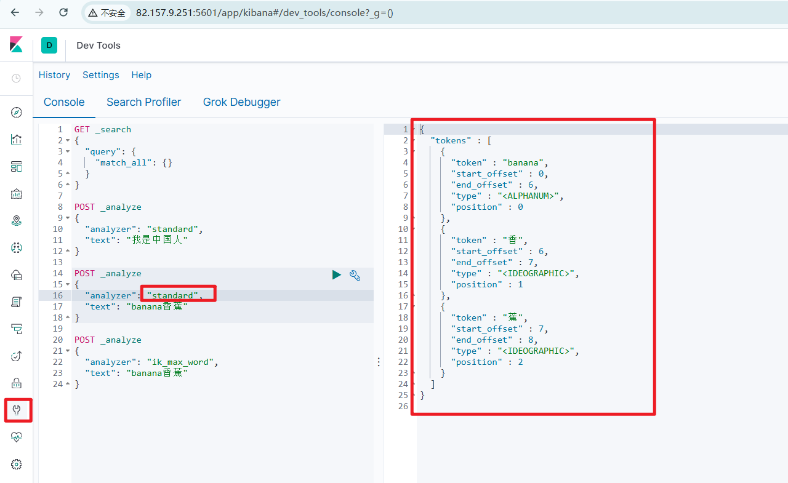Toggle fold marker at editor line 6
Image resolution: width=788 pixels, height=483 pixels.
[68, 185]
